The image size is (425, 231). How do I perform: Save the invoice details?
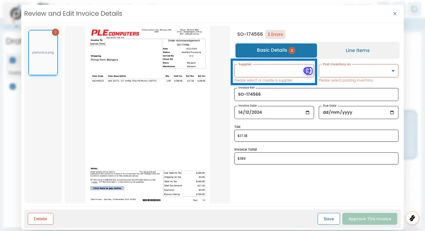pos(329,219)
